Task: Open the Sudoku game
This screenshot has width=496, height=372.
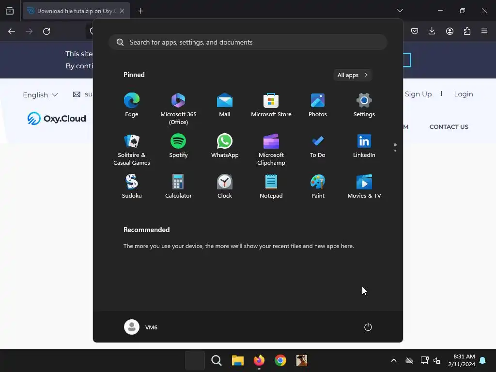Action: coord(132,186)
